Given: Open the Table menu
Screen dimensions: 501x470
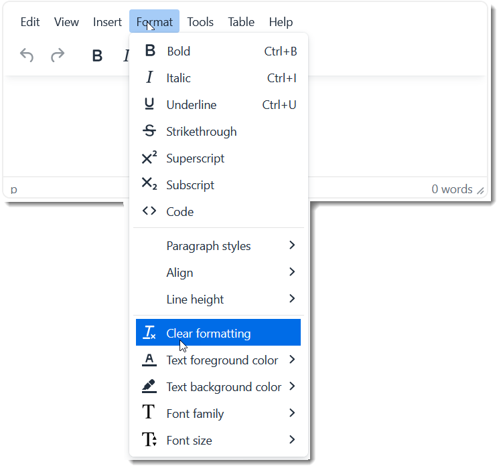Looking at the screenshot, I should 241,22.
